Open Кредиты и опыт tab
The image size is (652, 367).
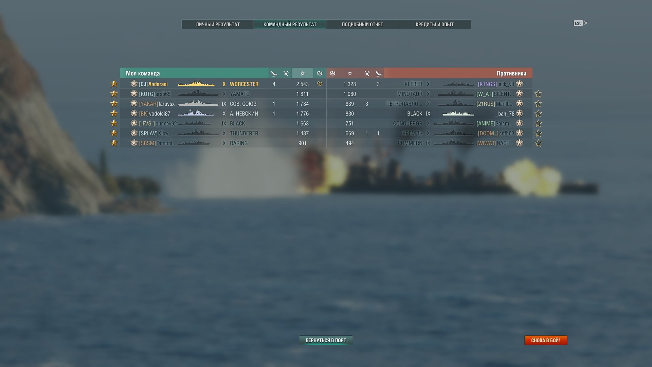(x=435, y=24)
